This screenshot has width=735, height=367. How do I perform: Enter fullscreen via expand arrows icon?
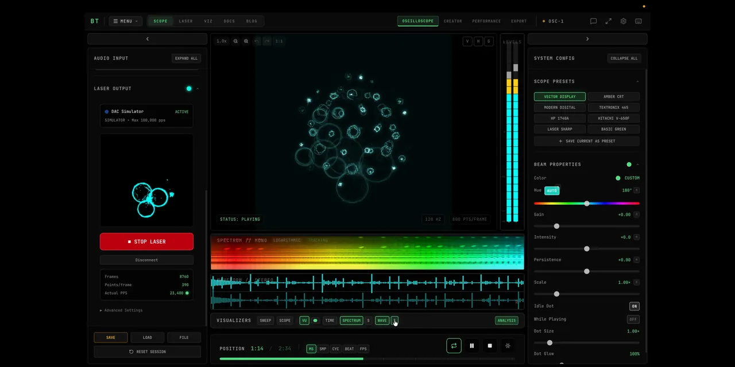[x=608, y=21]
